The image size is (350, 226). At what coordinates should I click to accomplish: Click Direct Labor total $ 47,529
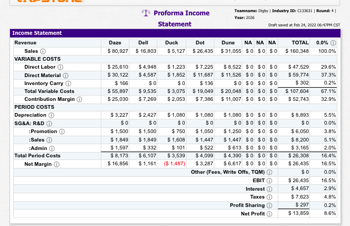299,67
